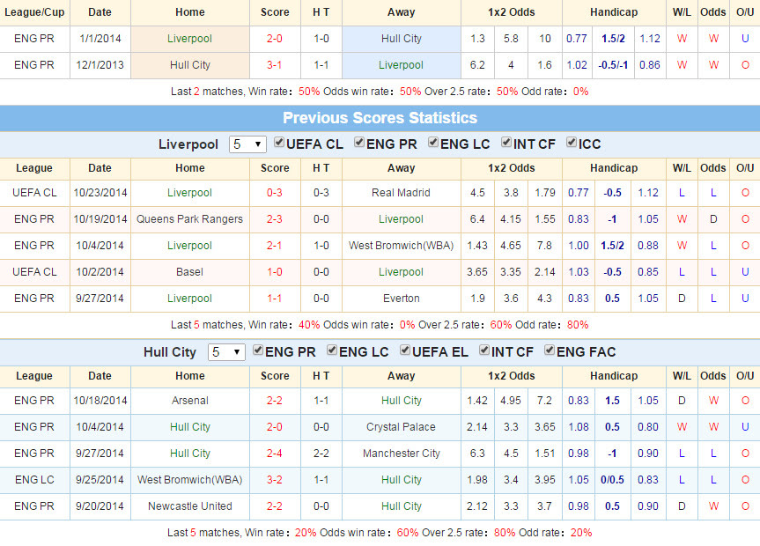Click the 7.8 odds for West Bromwich match

coord(544,246)
